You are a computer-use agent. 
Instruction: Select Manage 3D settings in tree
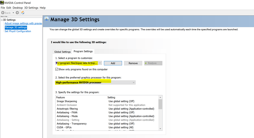point(16,27)
